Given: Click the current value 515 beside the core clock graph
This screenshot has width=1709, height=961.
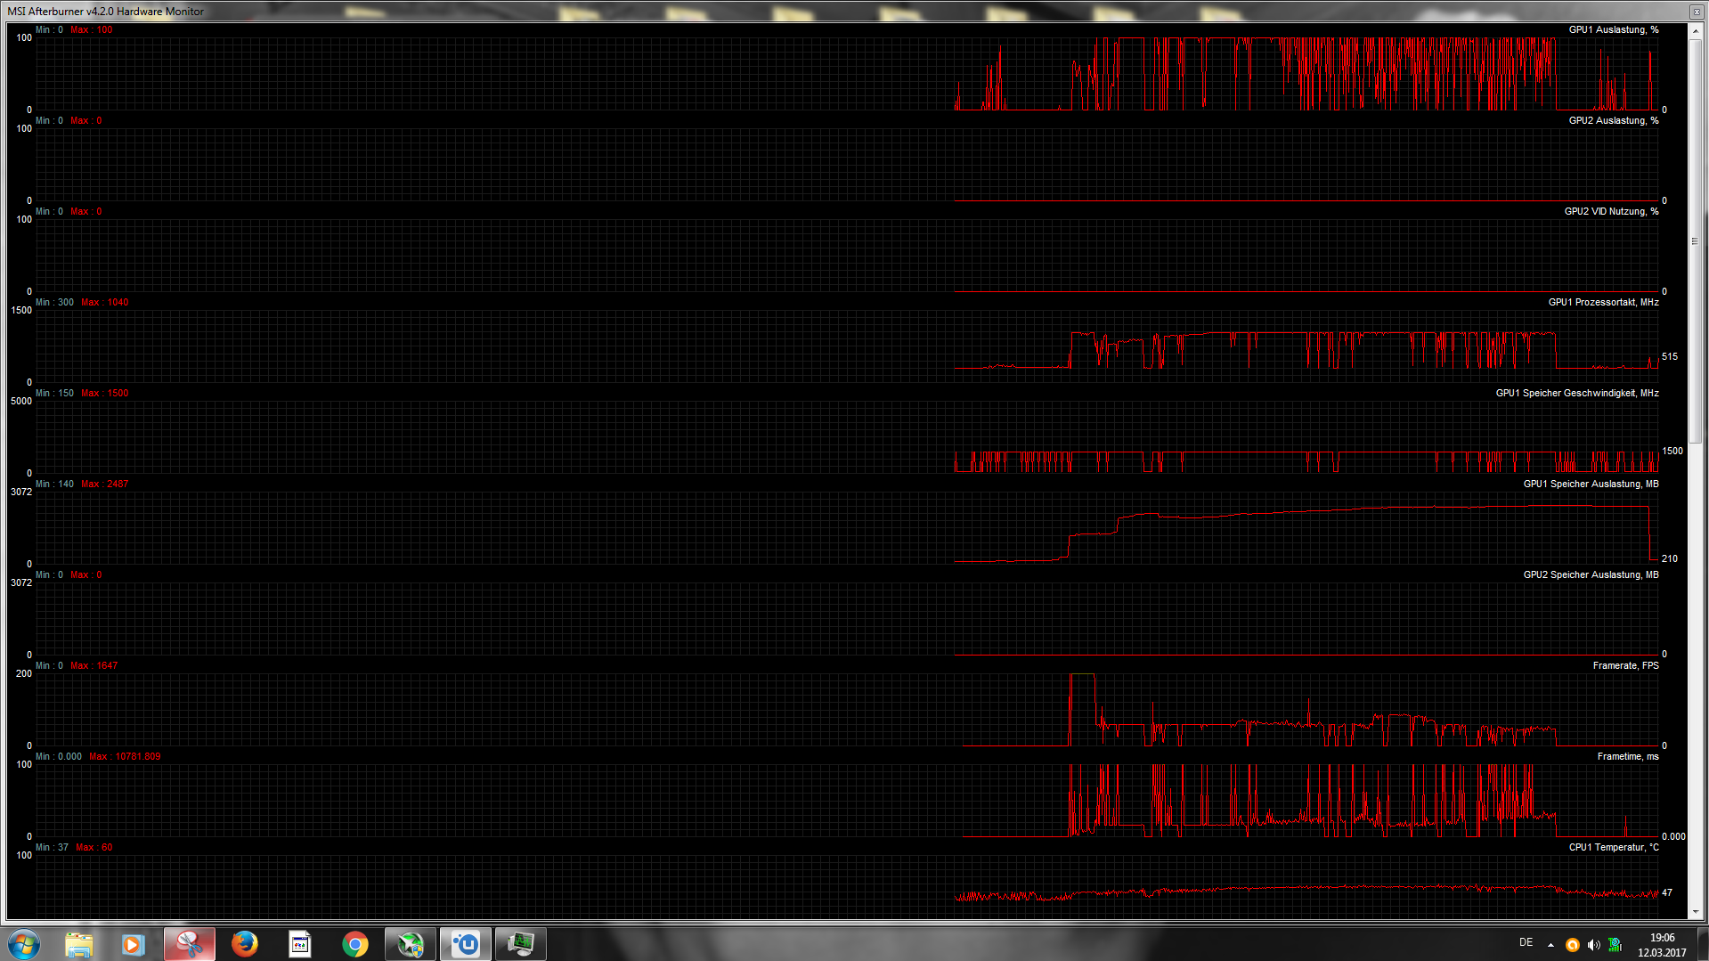Looking at the screenshot, I should [1669, 357].
